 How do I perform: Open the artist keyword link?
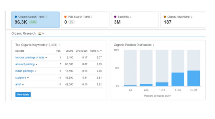[x=18, y=84]
